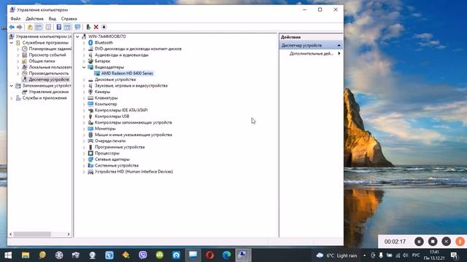
Task: Expand Службы и приложения in left tree
Action: tap(12, 98)
